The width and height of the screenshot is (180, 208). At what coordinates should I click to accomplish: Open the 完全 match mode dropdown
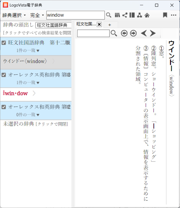click(x=37, y=15)
